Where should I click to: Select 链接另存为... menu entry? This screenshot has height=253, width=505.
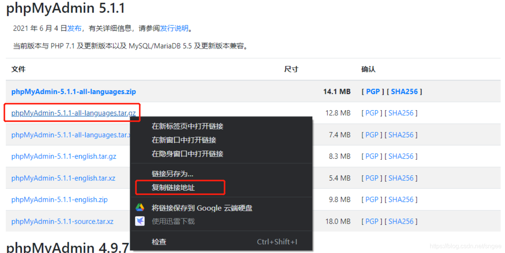pos(221,174)
